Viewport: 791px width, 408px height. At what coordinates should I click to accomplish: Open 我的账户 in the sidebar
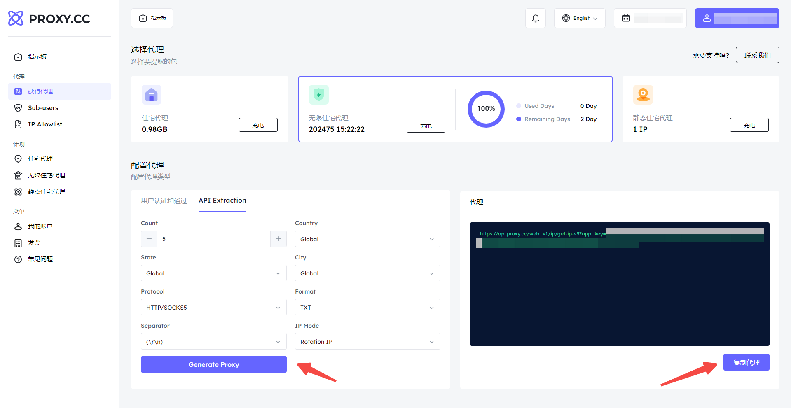pyautogui.click(x=60, y=226)
